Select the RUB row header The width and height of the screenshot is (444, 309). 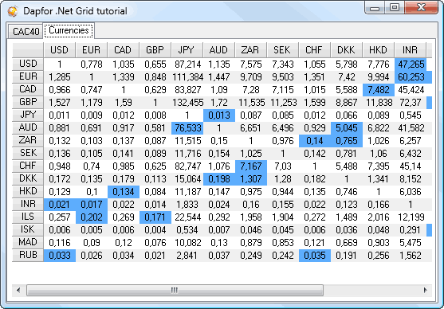coord(28,255)
